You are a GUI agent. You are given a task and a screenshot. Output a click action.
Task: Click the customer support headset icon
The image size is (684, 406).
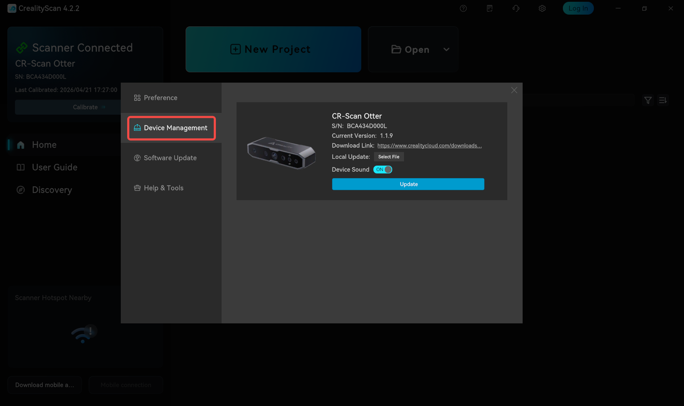tap(516, 8)
